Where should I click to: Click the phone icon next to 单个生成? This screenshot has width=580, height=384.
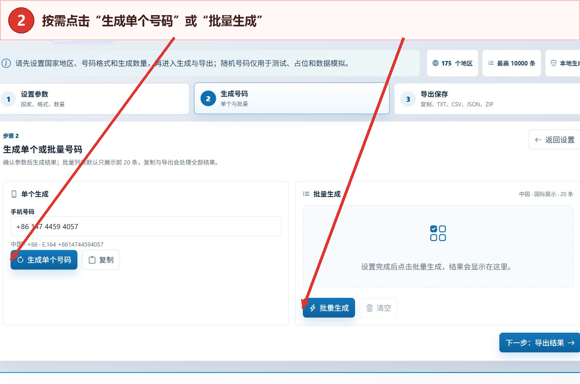point(14,194)
